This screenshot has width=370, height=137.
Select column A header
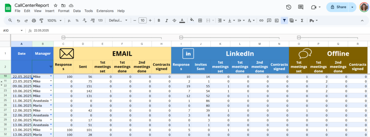[x=21, y=44]
